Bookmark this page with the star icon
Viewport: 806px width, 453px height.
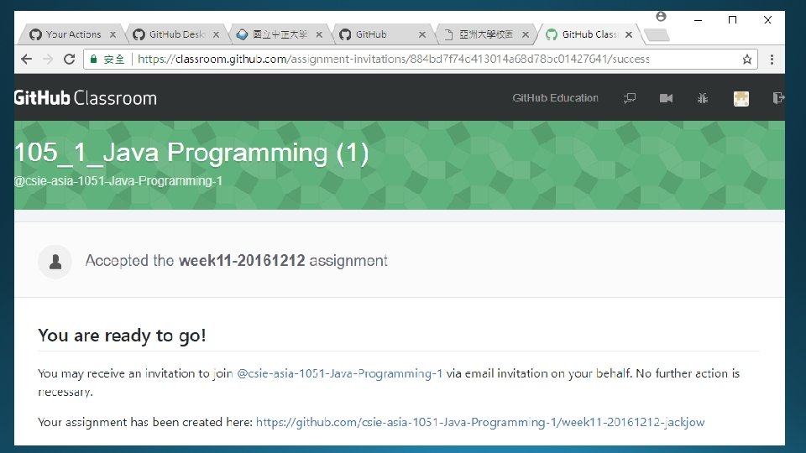747,60
